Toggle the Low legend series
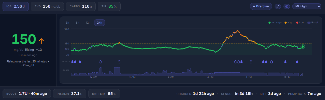The height and width of the screenshot is (100, 325). coord(300,23)
